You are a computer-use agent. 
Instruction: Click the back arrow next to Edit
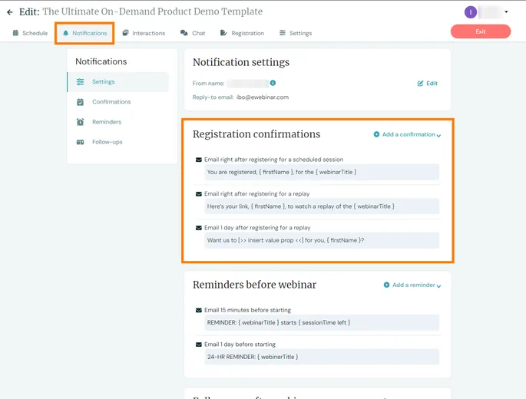[x=10, y=12]
